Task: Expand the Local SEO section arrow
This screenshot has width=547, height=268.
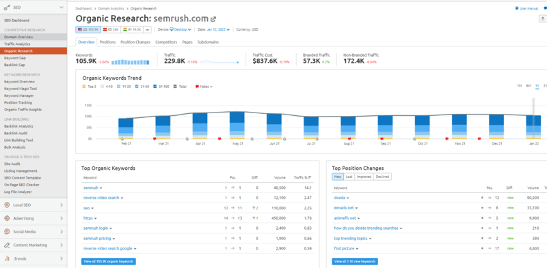Action: [x=62, y=205]
